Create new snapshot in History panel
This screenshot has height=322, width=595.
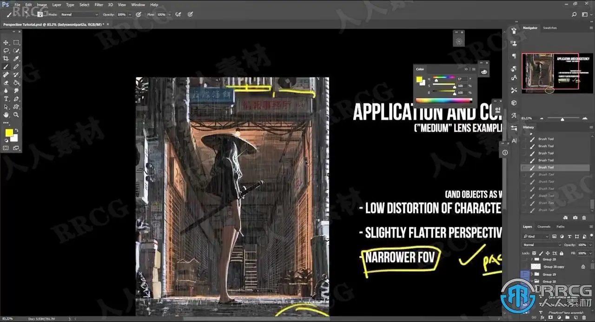[575, 217]
